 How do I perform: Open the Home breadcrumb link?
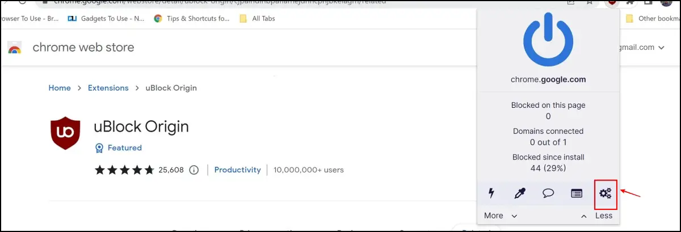60,88
